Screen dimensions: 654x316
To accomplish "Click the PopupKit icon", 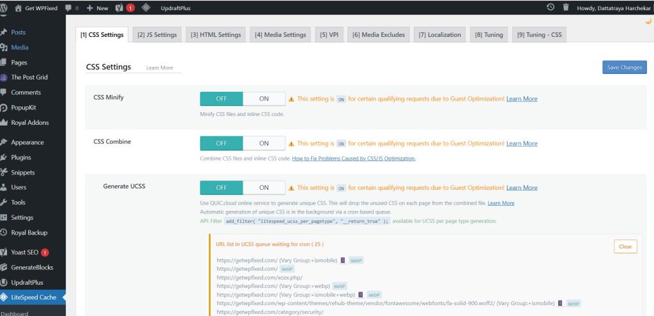I will tap(4, 108).
